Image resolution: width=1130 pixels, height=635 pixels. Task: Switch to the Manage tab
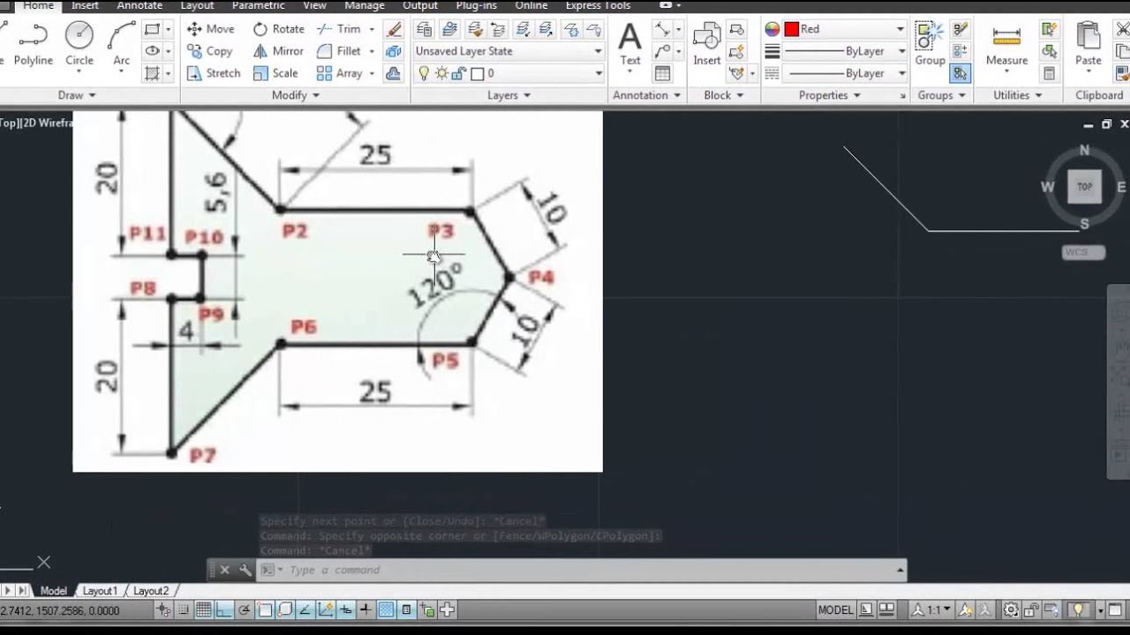(365, 5)
